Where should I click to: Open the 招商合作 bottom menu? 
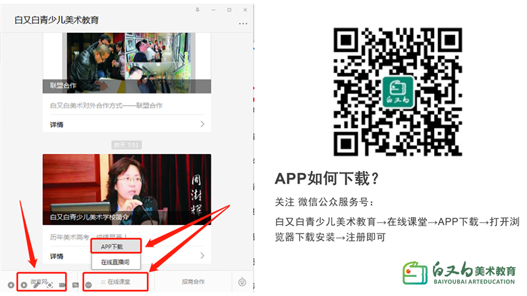coord(193,282)
